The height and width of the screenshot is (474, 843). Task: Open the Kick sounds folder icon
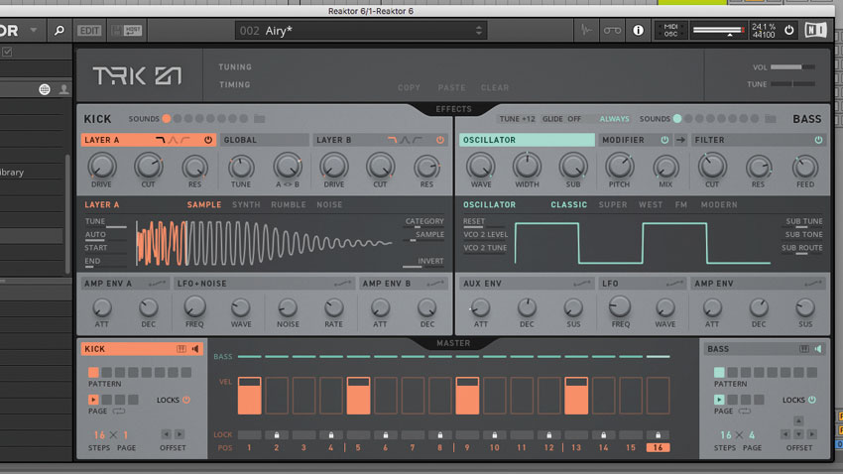coord(259,118)
